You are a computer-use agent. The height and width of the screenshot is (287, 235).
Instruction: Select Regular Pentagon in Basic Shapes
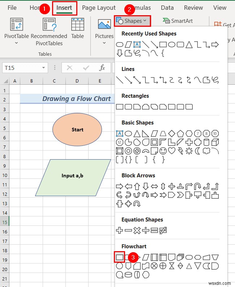[180, 134]
